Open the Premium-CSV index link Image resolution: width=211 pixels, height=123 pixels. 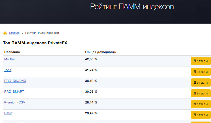pyautogui.click(x=15, y=102)
